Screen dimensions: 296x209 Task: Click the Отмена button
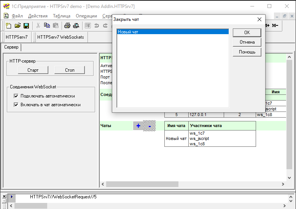(x=247, y=42)
